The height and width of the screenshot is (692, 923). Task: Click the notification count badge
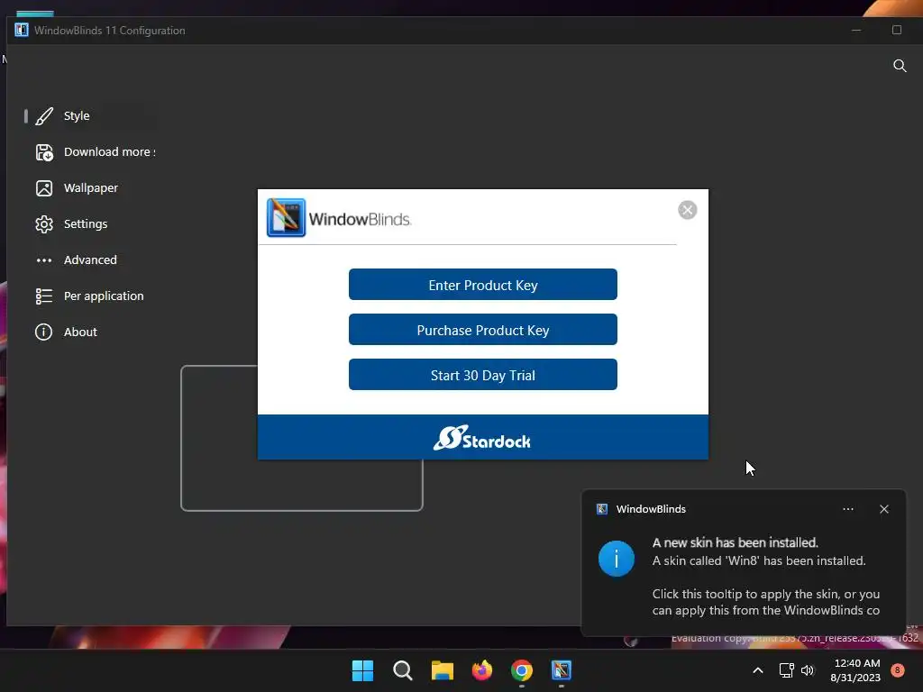[897, 670]
